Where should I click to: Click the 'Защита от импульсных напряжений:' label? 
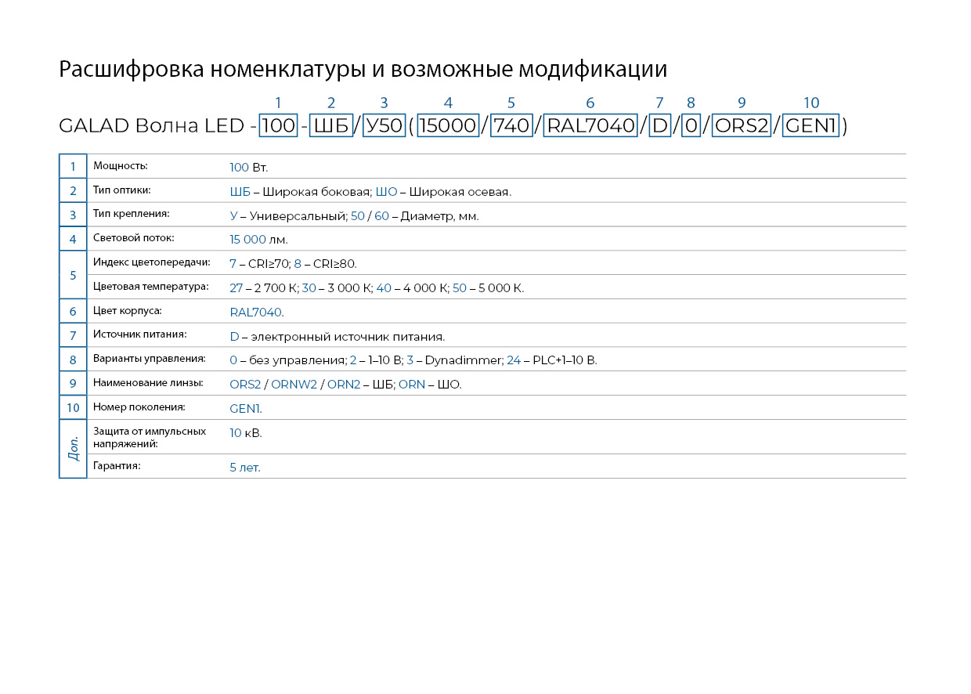point(149,437)
